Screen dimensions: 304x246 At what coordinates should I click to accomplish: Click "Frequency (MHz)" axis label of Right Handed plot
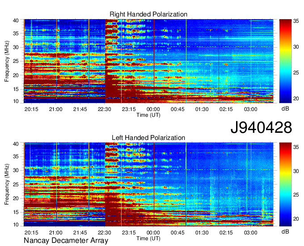coord(7,61)
